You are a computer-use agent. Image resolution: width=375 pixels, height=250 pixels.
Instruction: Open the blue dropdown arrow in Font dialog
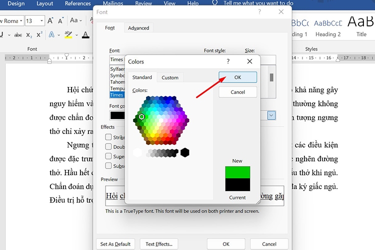(x=271, y=115)
